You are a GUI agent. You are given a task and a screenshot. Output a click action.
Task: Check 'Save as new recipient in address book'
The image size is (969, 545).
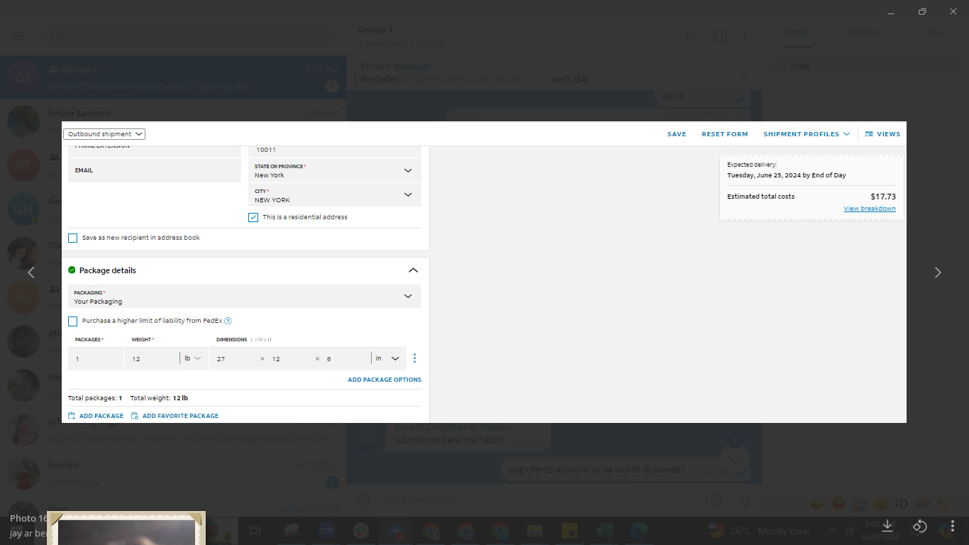(x=72, y=238)
